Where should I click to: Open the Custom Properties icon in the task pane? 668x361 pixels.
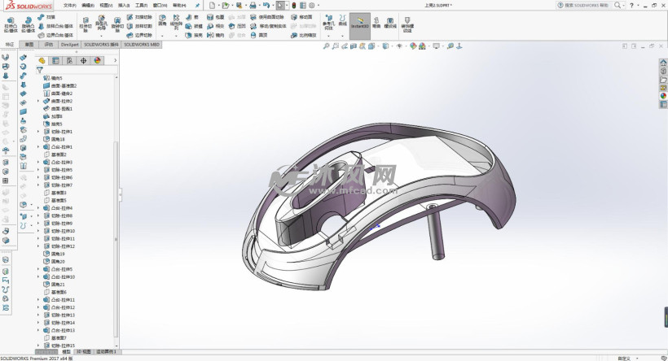coord(663,104)
